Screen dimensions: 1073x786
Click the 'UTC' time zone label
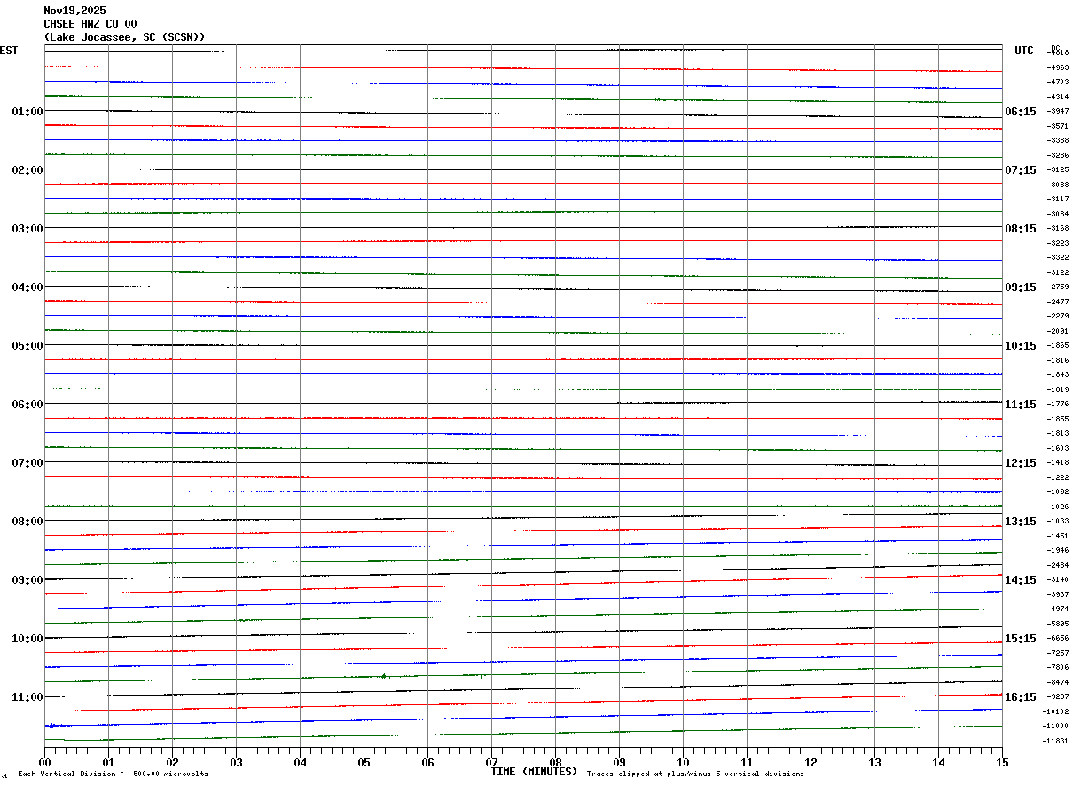(1024, 51)
